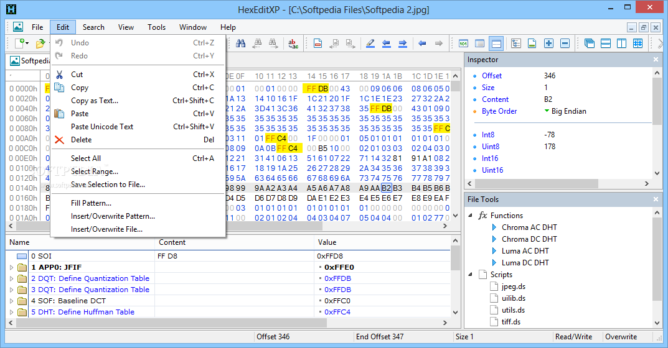This screenshot has width=668, height=348.
Task: Close the File Tools panel
Action: point(656,199)
